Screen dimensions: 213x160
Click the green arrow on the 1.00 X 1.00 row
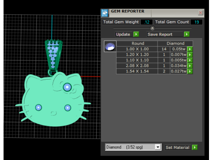[x=190, y=49]
